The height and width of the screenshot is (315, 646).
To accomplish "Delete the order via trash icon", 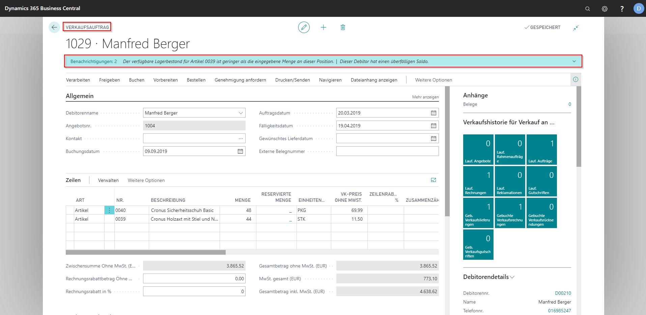I will (x=343, y=27).
